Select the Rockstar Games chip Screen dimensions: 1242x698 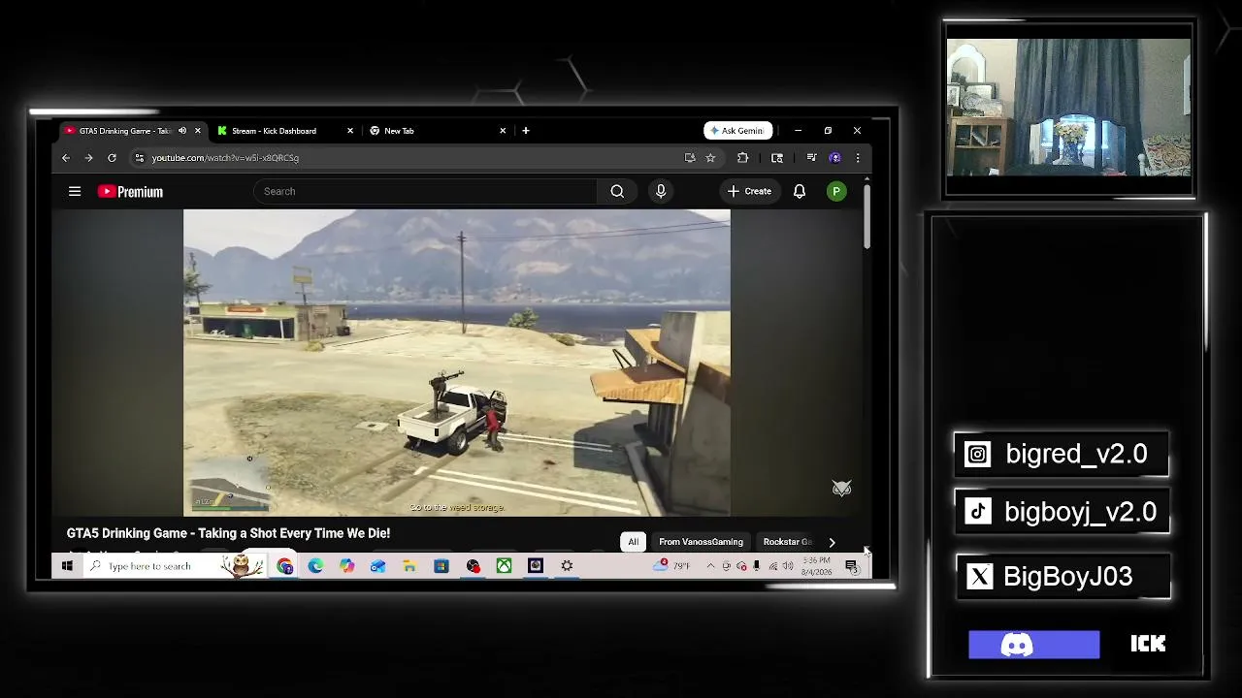[x=787, y=542]
